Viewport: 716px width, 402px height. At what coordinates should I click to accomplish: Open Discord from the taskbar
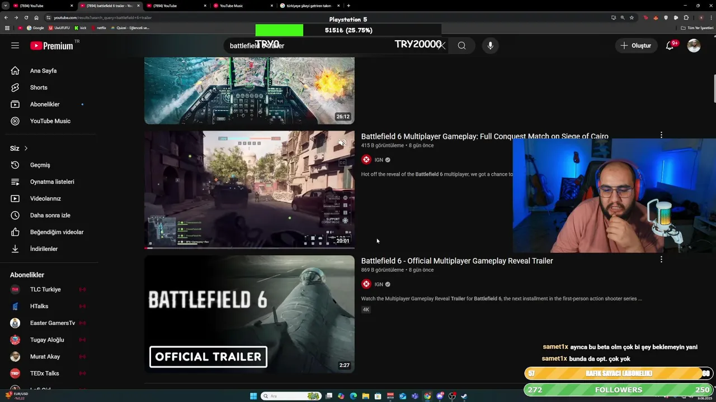[x=440, y=396]
